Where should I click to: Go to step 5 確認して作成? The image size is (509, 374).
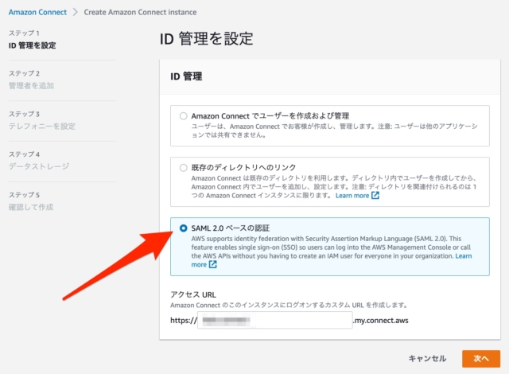coord(31,207)
